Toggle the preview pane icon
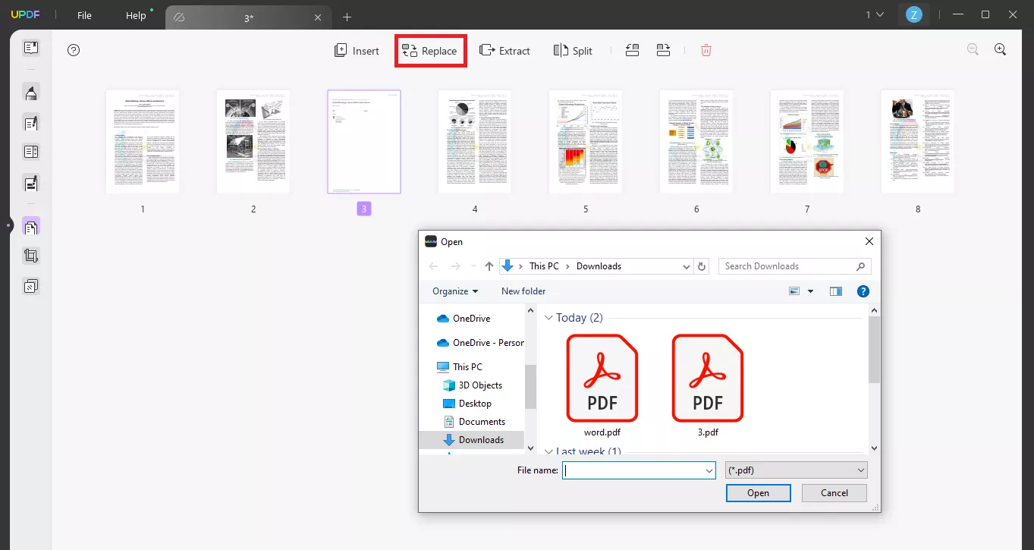This screenshot has height=550, width=1034. pos(836,291)
